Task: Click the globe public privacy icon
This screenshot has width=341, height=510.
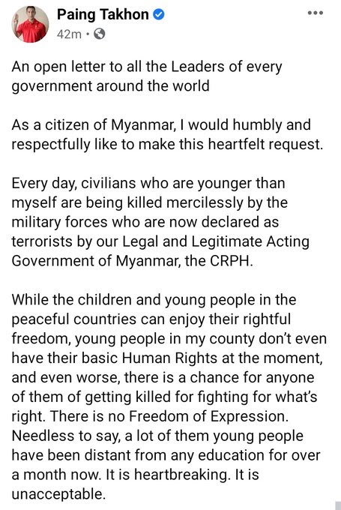Action: click(x=99, y=34)
